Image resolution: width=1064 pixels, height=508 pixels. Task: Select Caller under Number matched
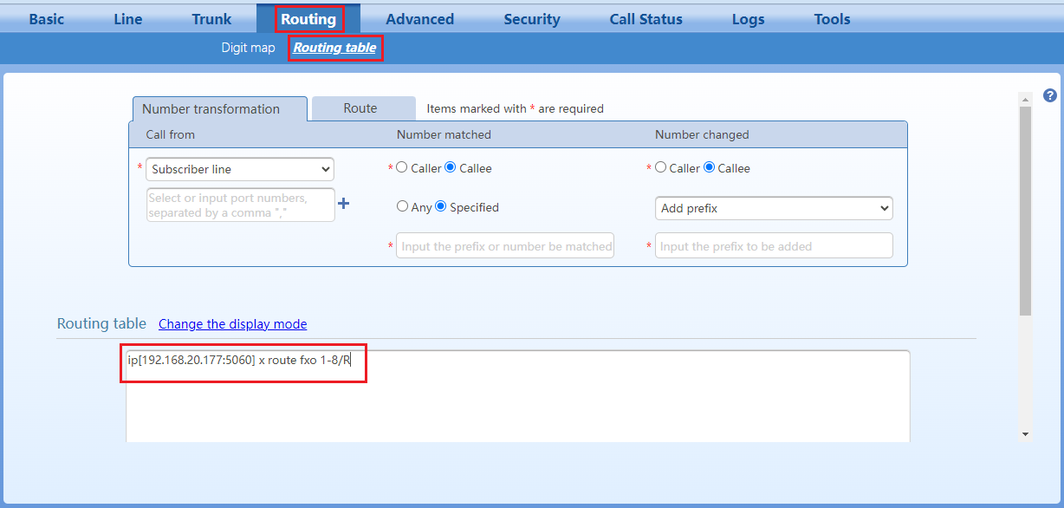[402, 168]
